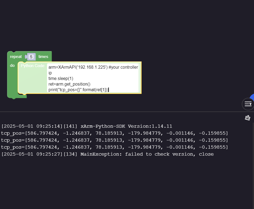Click the bottom arm of the repeat block
The image size is (254, 209).
tap(17, 97)
